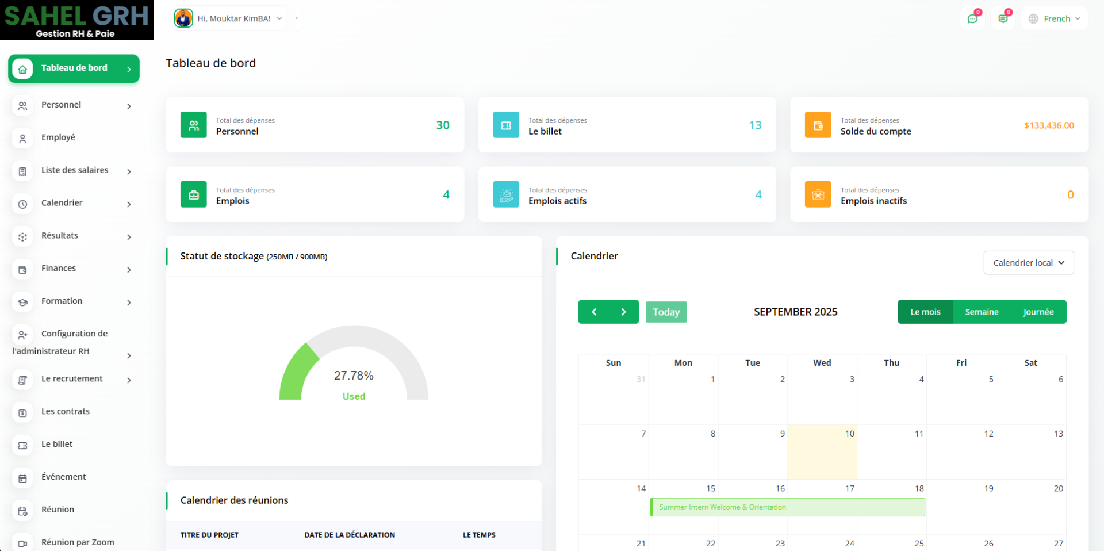This screenshot has height=551, width=1104.
Task: Click the chat messages icon in header
Action: 972,18
